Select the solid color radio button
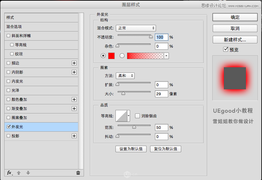The image size is (262, 180). coord(103,56)
